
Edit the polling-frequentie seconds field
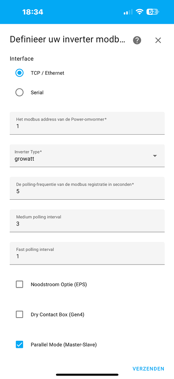click(x=87, y=188)
